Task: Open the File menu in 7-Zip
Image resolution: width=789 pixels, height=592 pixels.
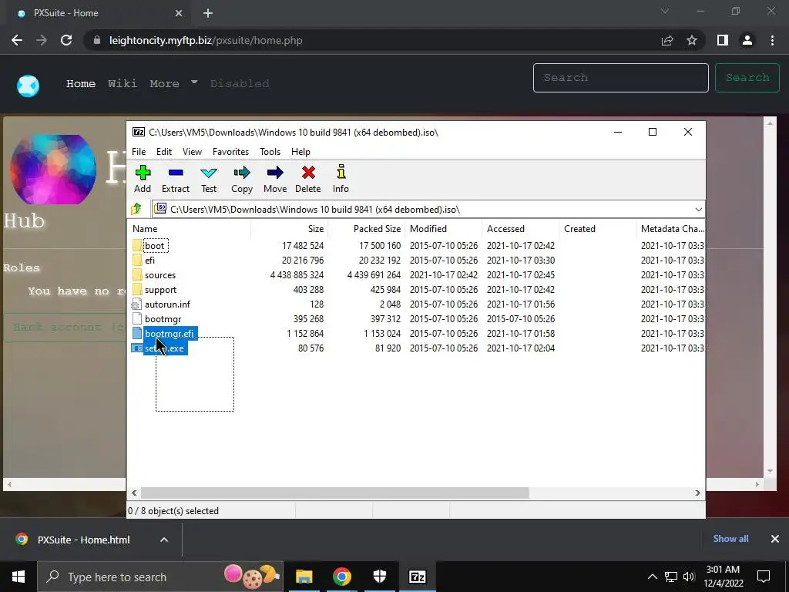Action: point(139,152)
